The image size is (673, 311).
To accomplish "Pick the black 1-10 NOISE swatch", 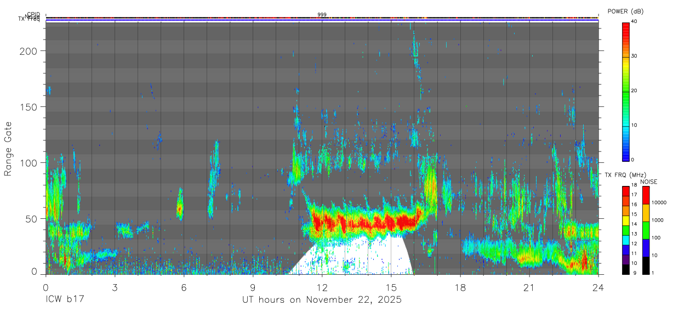I will tap(645, 265).
